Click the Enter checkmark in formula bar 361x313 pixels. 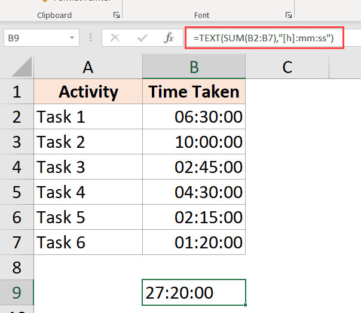click(142, 38)
